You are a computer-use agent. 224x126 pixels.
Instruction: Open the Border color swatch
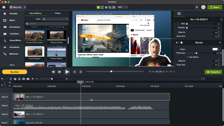[x=215, y=49]
